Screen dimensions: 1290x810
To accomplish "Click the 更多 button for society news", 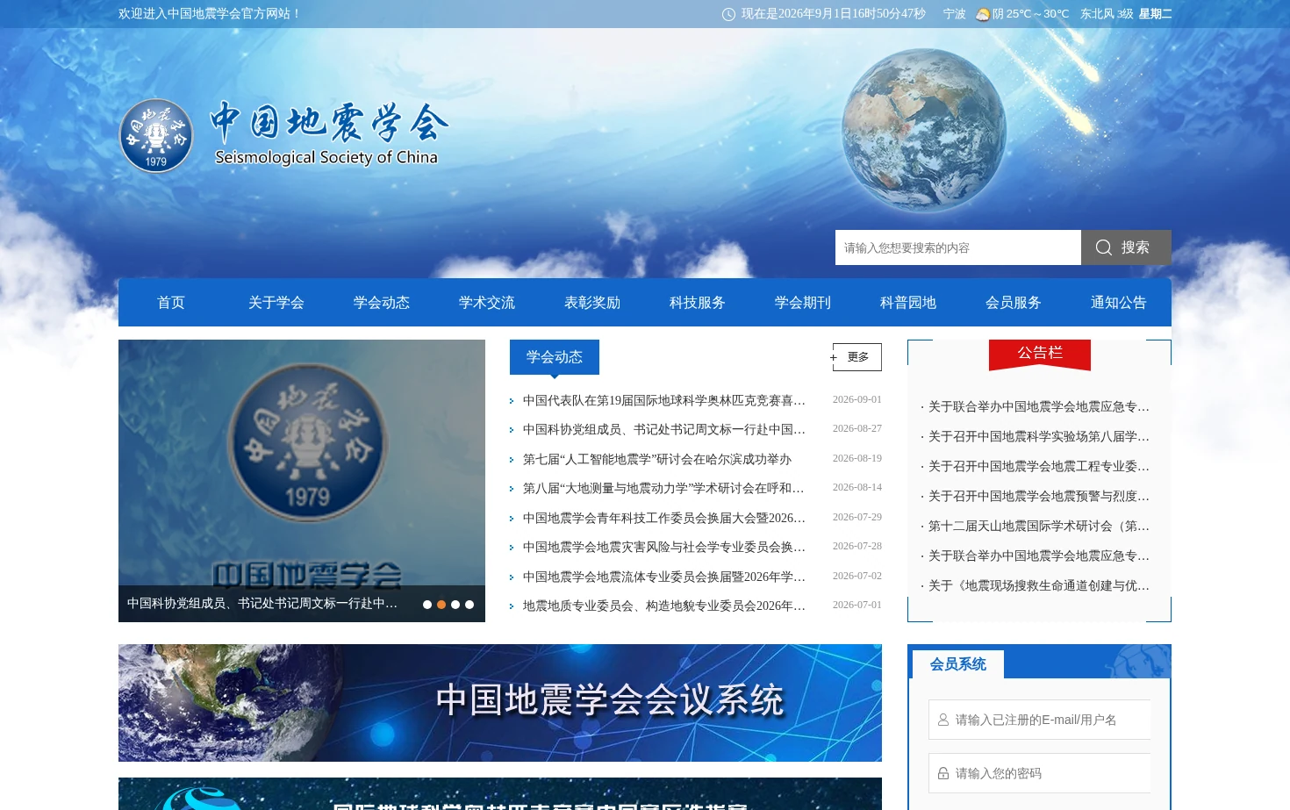I will (x=857, y=357).
